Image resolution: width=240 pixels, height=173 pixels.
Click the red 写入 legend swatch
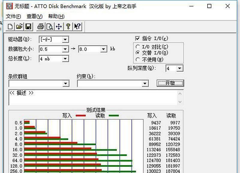click(x=81, y=116)
